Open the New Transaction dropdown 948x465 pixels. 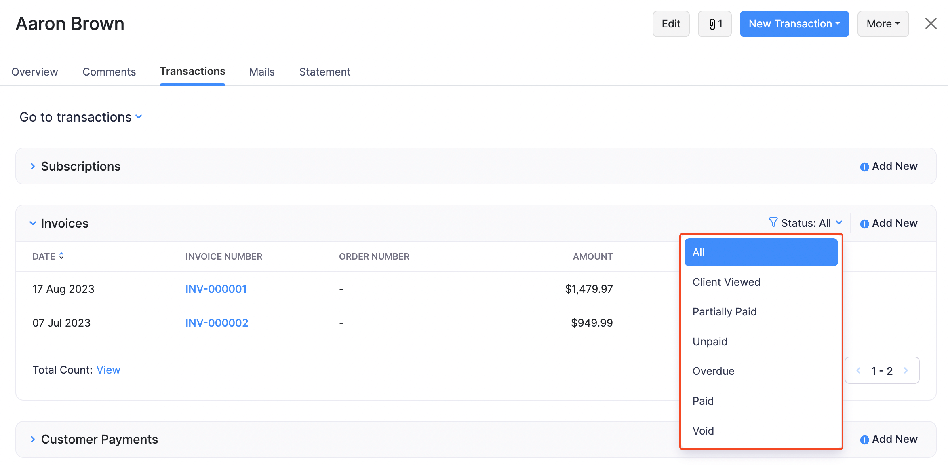coord(794,23)
